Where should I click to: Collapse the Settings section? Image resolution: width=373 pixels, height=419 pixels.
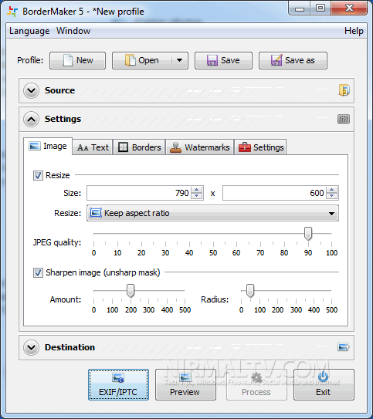tap(32, 119)
